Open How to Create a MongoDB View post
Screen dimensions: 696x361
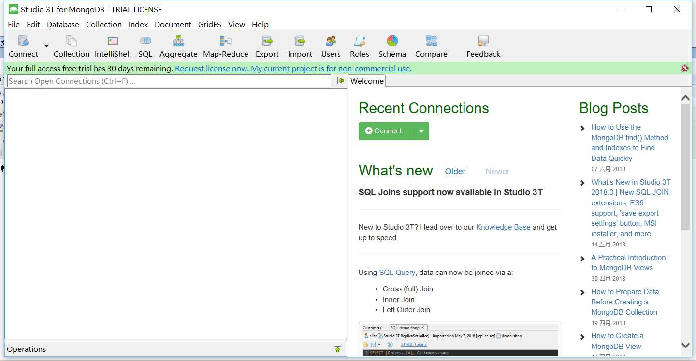pyautogui.click(x=617, y=341)
